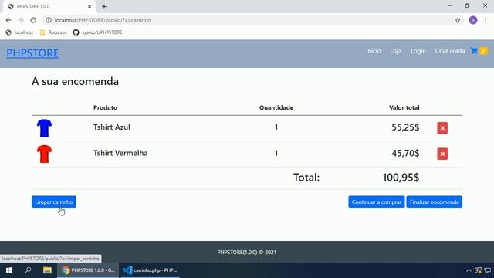Bookmark this page with the star icon

tap(458, 20)
